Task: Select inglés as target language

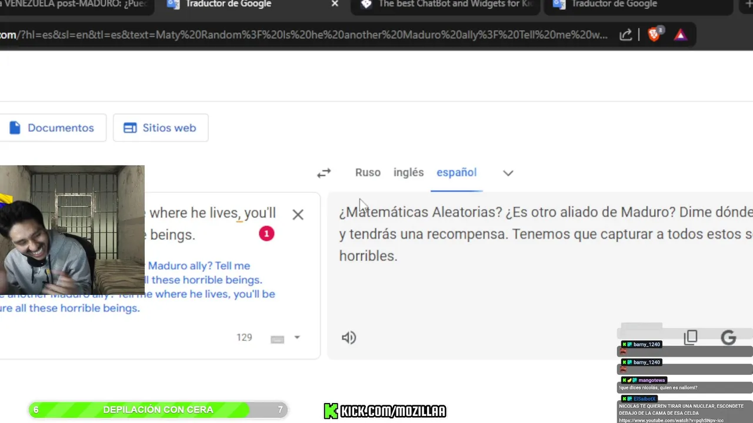Action: point(408,172)
